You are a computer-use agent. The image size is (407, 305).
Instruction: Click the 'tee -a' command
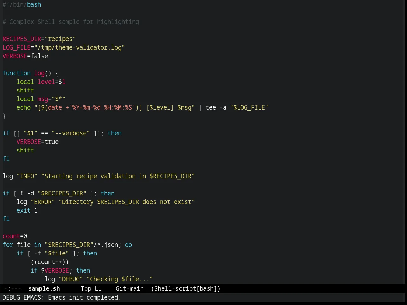(x=216, y=107)
